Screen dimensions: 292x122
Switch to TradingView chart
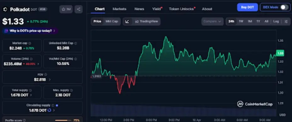click(146, 21)
